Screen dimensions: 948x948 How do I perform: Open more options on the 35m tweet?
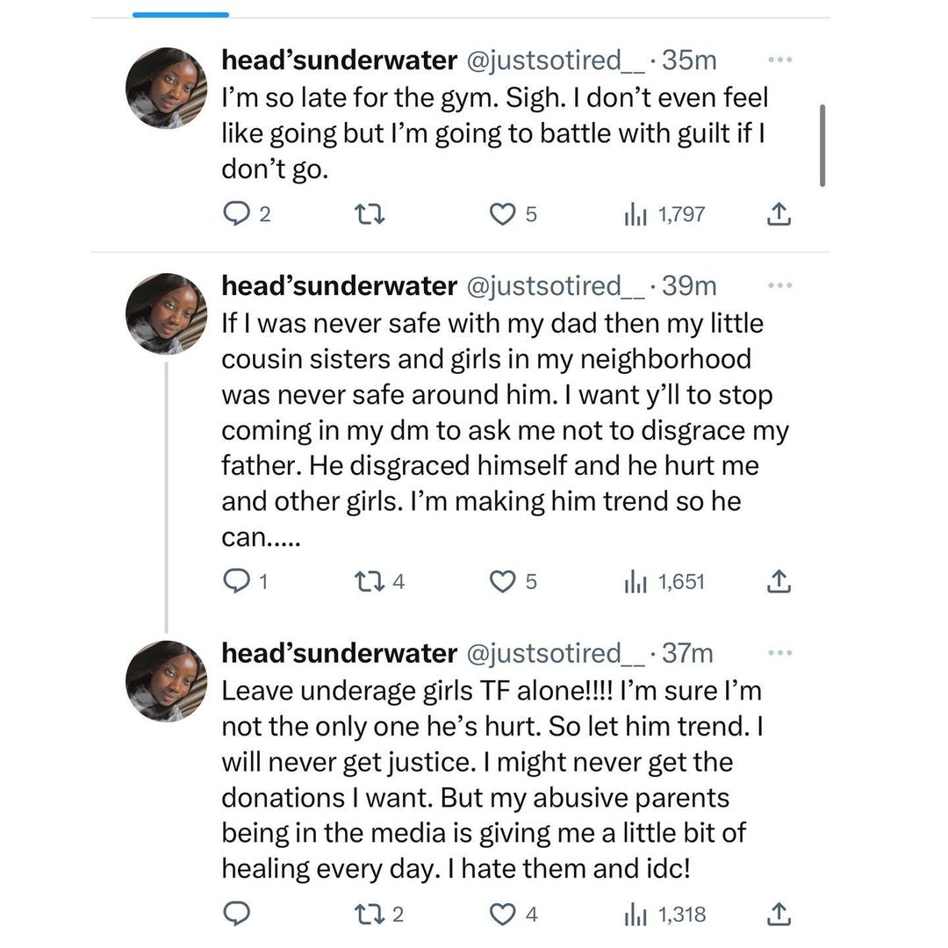[x=779, y=60]
